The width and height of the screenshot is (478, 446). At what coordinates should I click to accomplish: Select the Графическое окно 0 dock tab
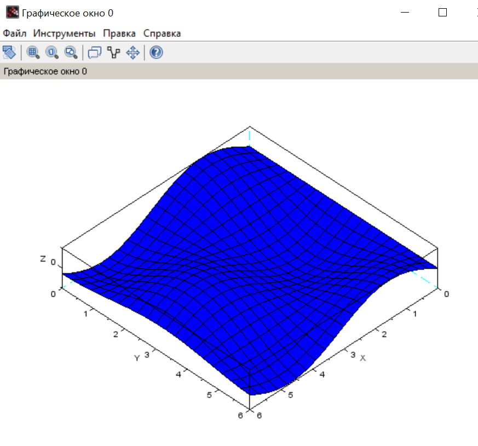pyautogui.click(x=45, y=71)
